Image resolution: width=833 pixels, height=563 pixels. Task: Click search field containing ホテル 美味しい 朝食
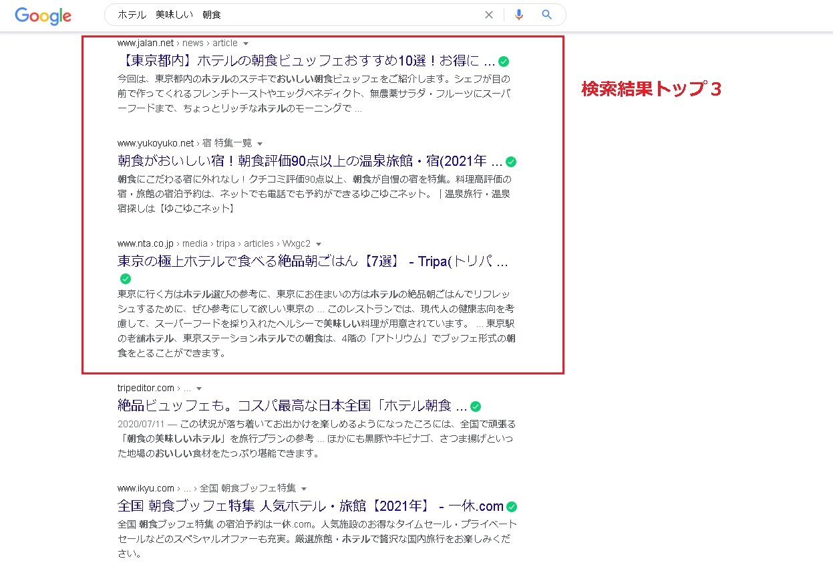click(294, 15)
